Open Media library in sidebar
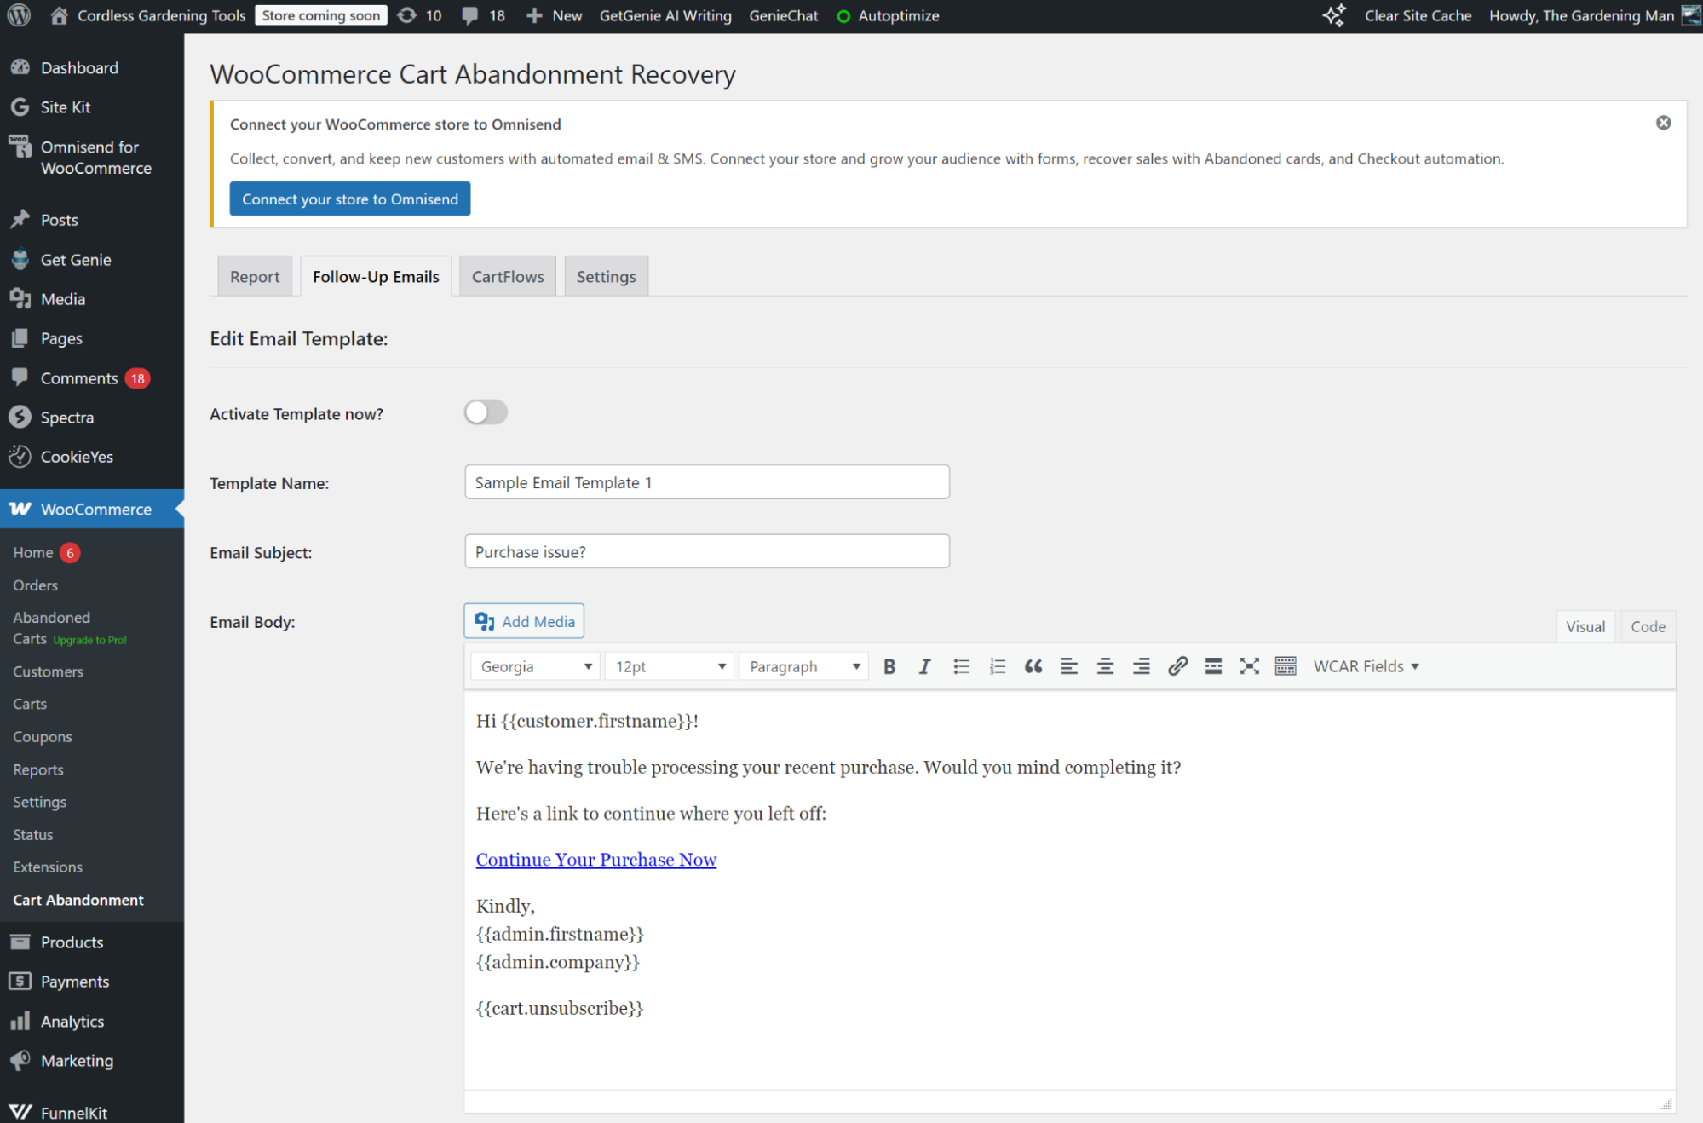 click(62, 299)
